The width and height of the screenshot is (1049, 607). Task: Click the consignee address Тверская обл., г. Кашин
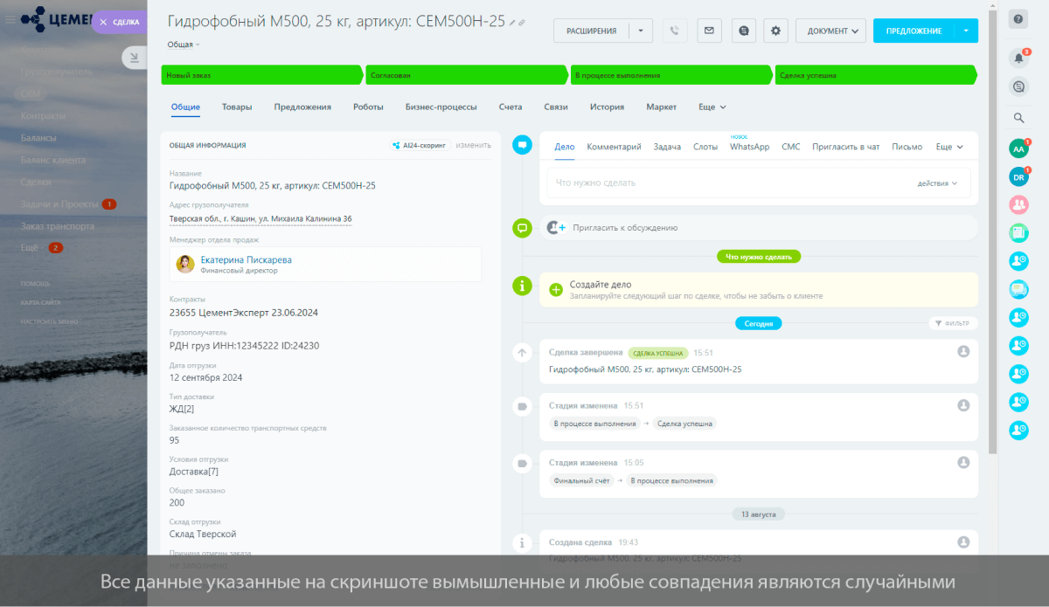[x=261, y=218]
